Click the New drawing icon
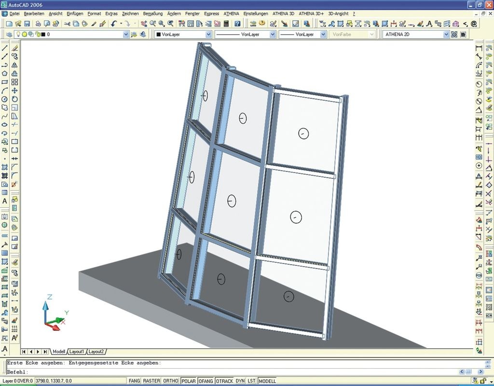Image resolution: width=494 pixels, height=386 pixels. (x=9, y=24)
